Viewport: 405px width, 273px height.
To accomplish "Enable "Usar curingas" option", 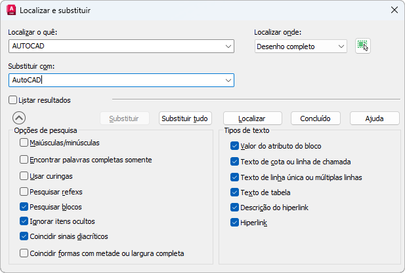I will click(x=24, y=176).
